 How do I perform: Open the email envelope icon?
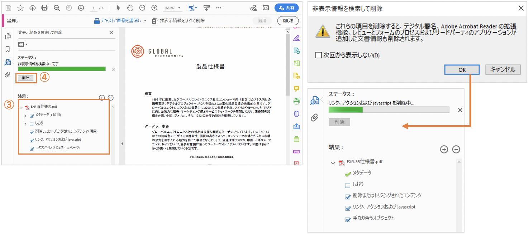click(266, 8)
